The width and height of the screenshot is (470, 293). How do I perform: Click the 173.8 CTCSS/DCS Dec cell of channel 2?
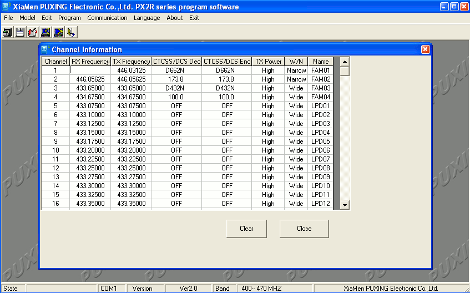[176, 79]
